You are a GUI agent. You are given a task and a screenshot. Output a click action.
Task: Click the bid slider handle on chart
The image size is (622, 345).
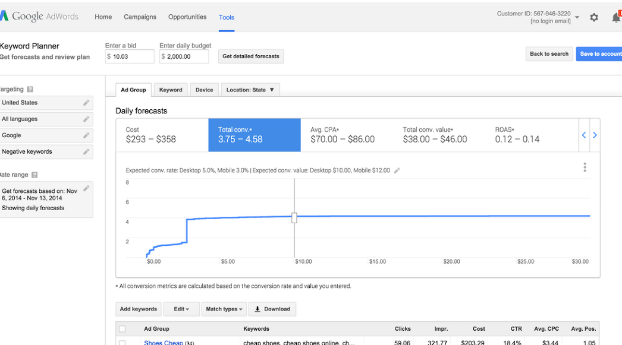[294, 218]
